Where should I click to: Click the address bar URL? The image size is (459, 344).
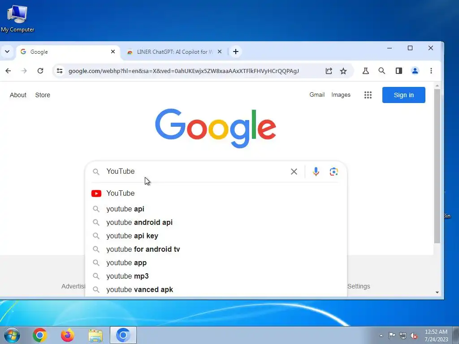point(183,71)
